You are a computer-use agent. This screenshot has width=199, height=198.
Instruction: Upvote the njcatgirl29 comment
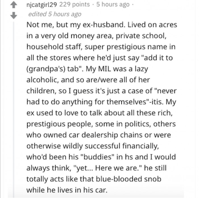coord(14,5)
